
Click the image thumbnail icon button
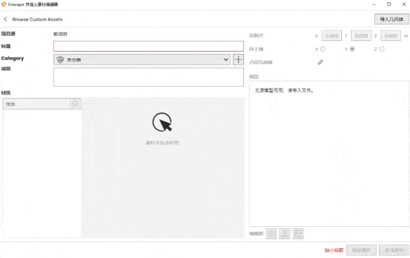point(298,234)
